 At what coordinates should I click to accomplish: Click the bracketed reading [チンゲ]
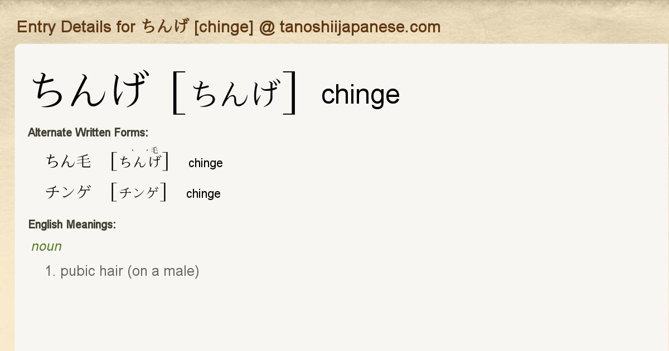click(x=139, y=193)
